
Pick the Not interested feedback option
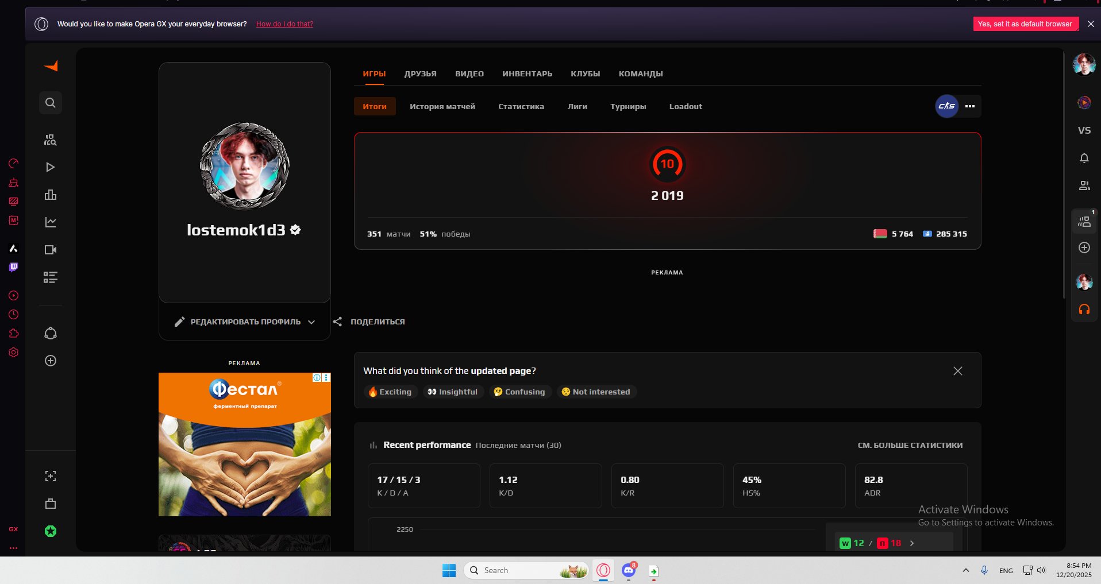point(596,392)
